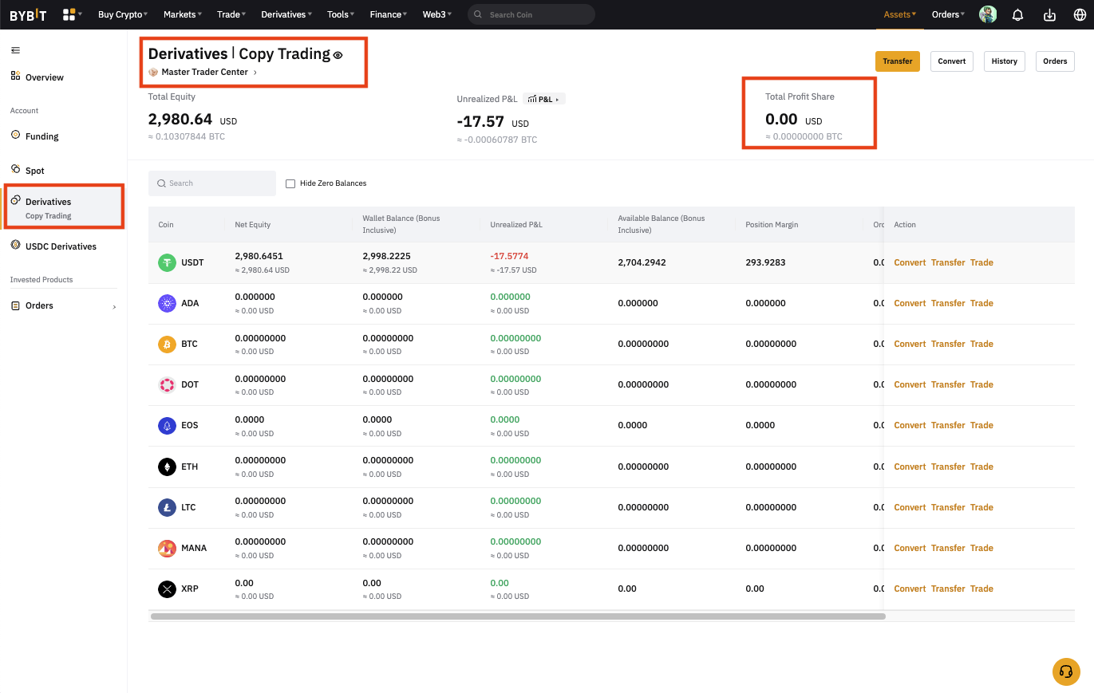Click Convert in the USDT row
1094x693 pixels.
[x=910, y=262]
